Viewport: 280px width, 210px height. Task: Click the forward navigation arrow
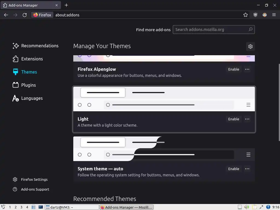pos(15,15)
